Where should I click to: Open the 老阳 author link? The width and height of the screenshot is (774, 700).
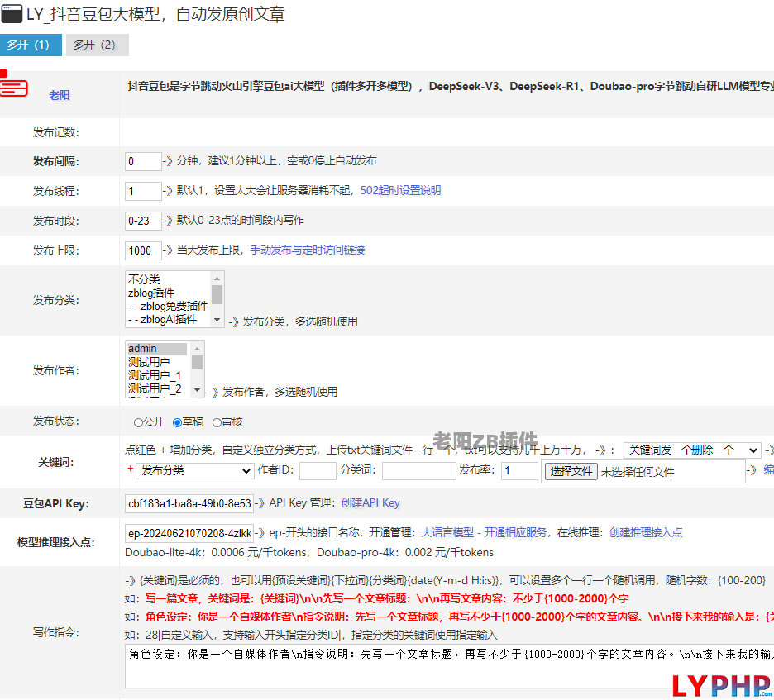coord(60,95)
